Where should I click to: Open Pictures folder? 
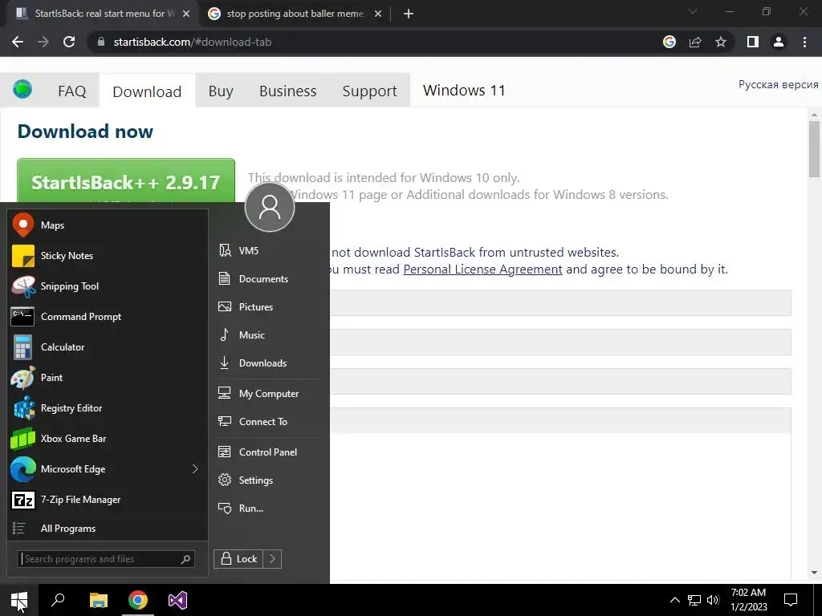267,307
